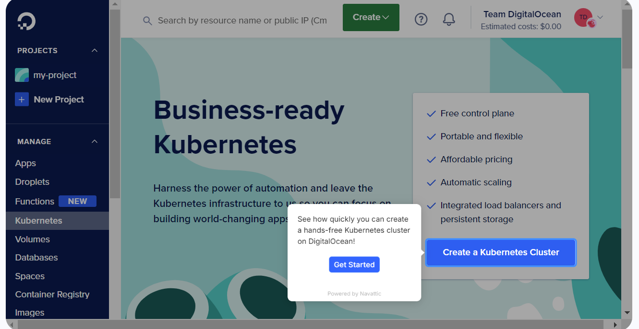This screenshot has height=329, width=639.
Task: Select Kubernetes in the sidebar
Action: (x=57, y=221)
